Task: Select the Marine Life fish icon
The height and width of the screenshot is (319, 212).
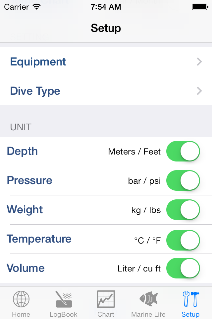Action: pos(148,298)
